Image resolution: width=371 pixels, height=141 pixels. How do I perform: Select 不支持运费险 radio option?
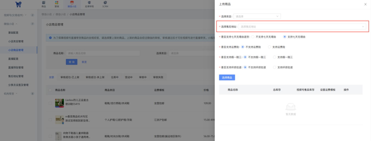click(x=243, y=47)
